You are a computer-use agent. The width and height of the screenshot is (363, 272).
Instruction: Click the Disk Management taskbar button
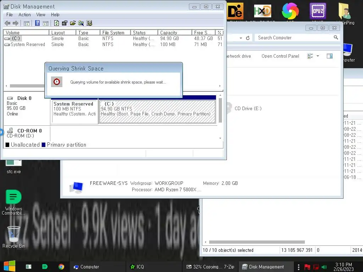point(266,267)
